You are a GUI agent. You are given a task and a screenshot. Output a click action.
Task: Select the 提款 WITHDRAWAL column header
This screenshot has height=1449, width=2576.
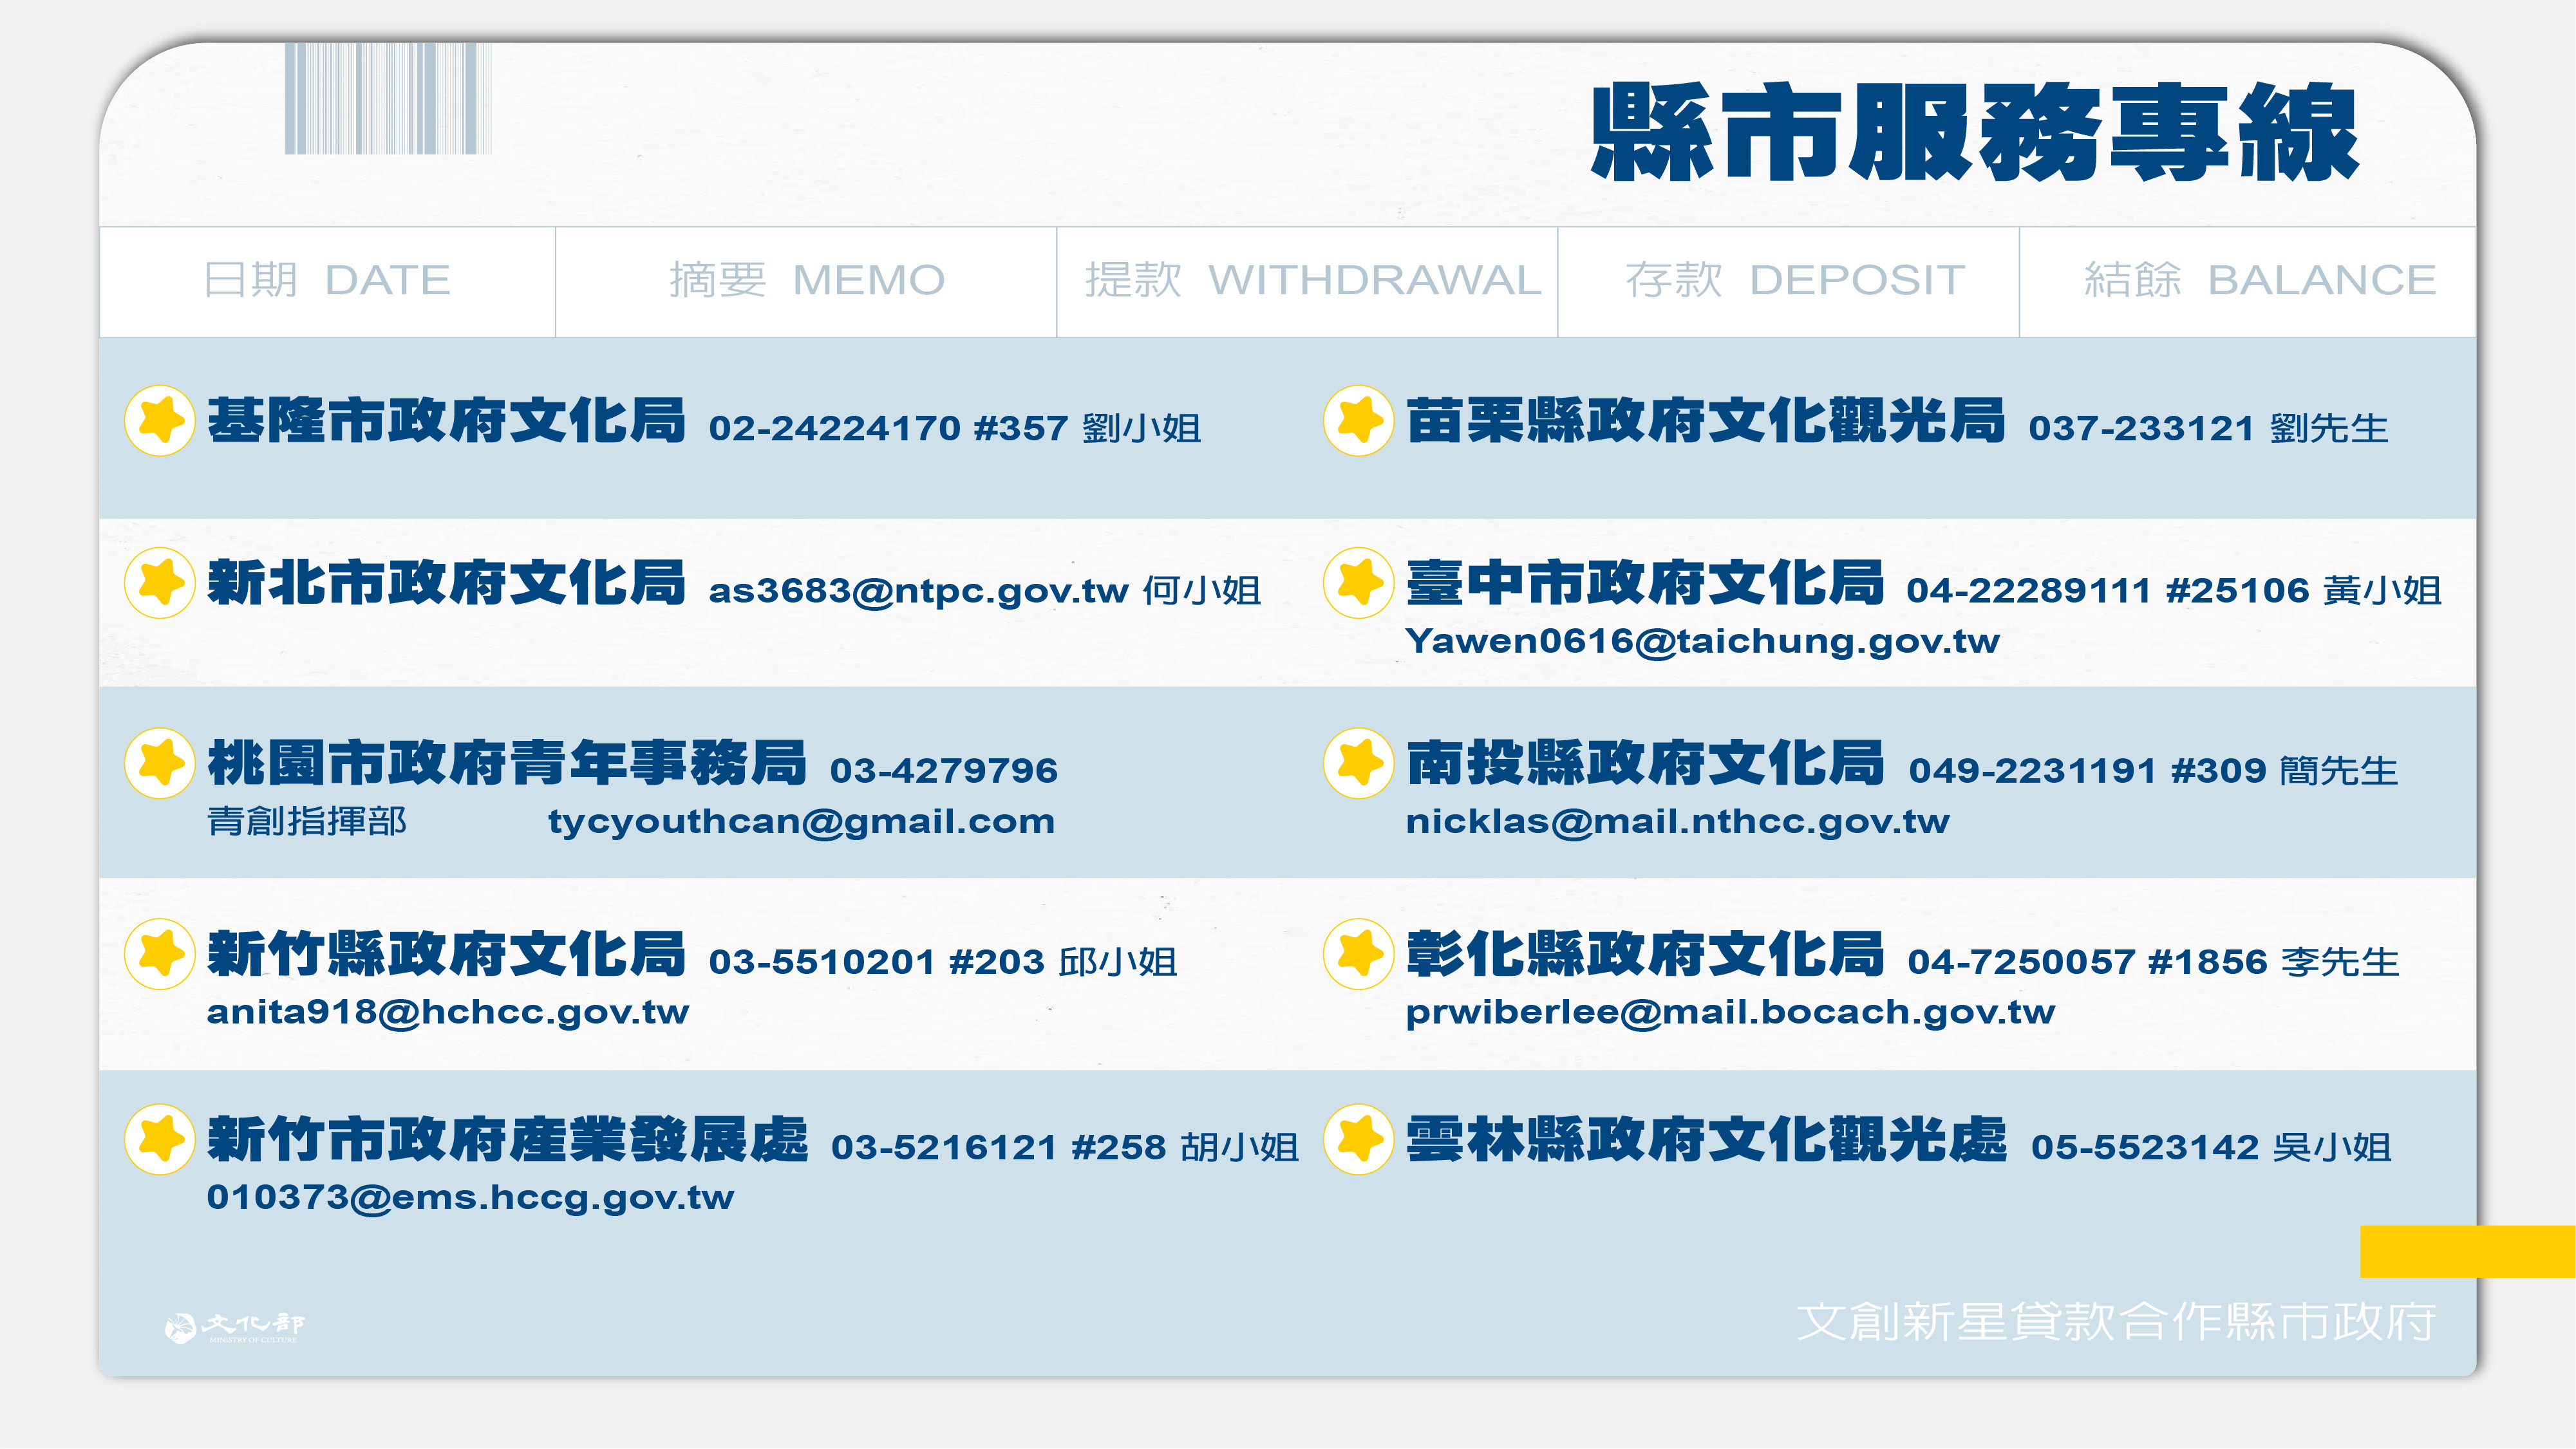[1307, 281]
